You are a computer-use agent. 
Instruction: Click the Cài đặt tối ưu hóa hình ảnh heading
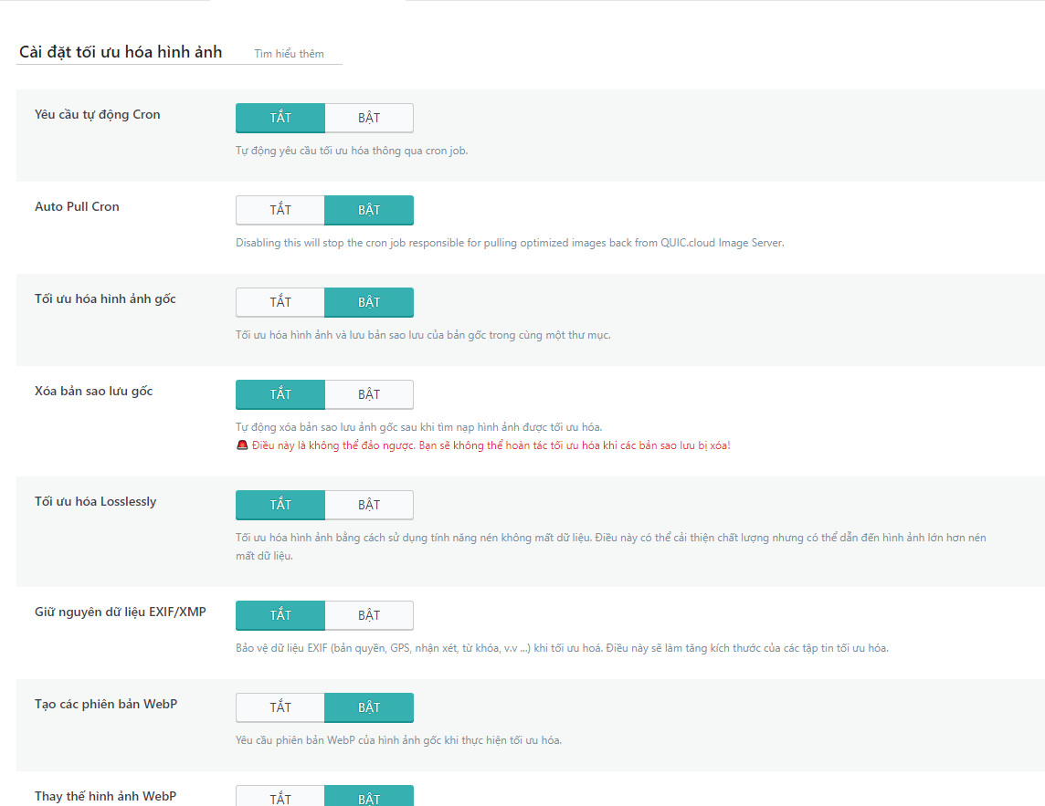[x=121, y=52]
